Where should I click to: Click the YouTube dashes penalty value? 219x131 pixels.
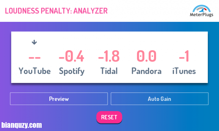[34, 58]
